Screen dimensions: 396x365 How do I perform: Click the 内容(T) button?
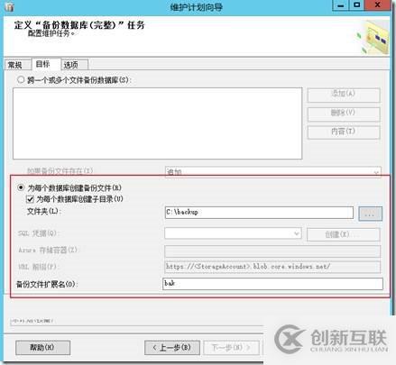[x=344, y=132]
